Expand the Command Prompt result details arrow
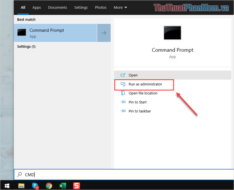234x190 pixels. 104,33
